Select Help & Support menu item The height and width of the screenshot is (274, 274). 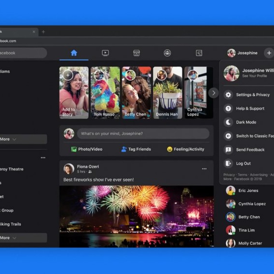[x=250, y=108]
